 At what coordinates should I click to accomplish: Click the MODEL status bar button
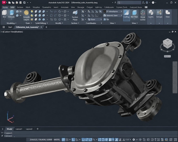[57, 140]
